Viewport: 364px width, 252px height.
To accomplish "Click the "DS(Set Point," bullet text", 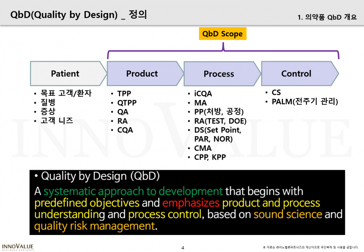I will (x=218, y=130).
